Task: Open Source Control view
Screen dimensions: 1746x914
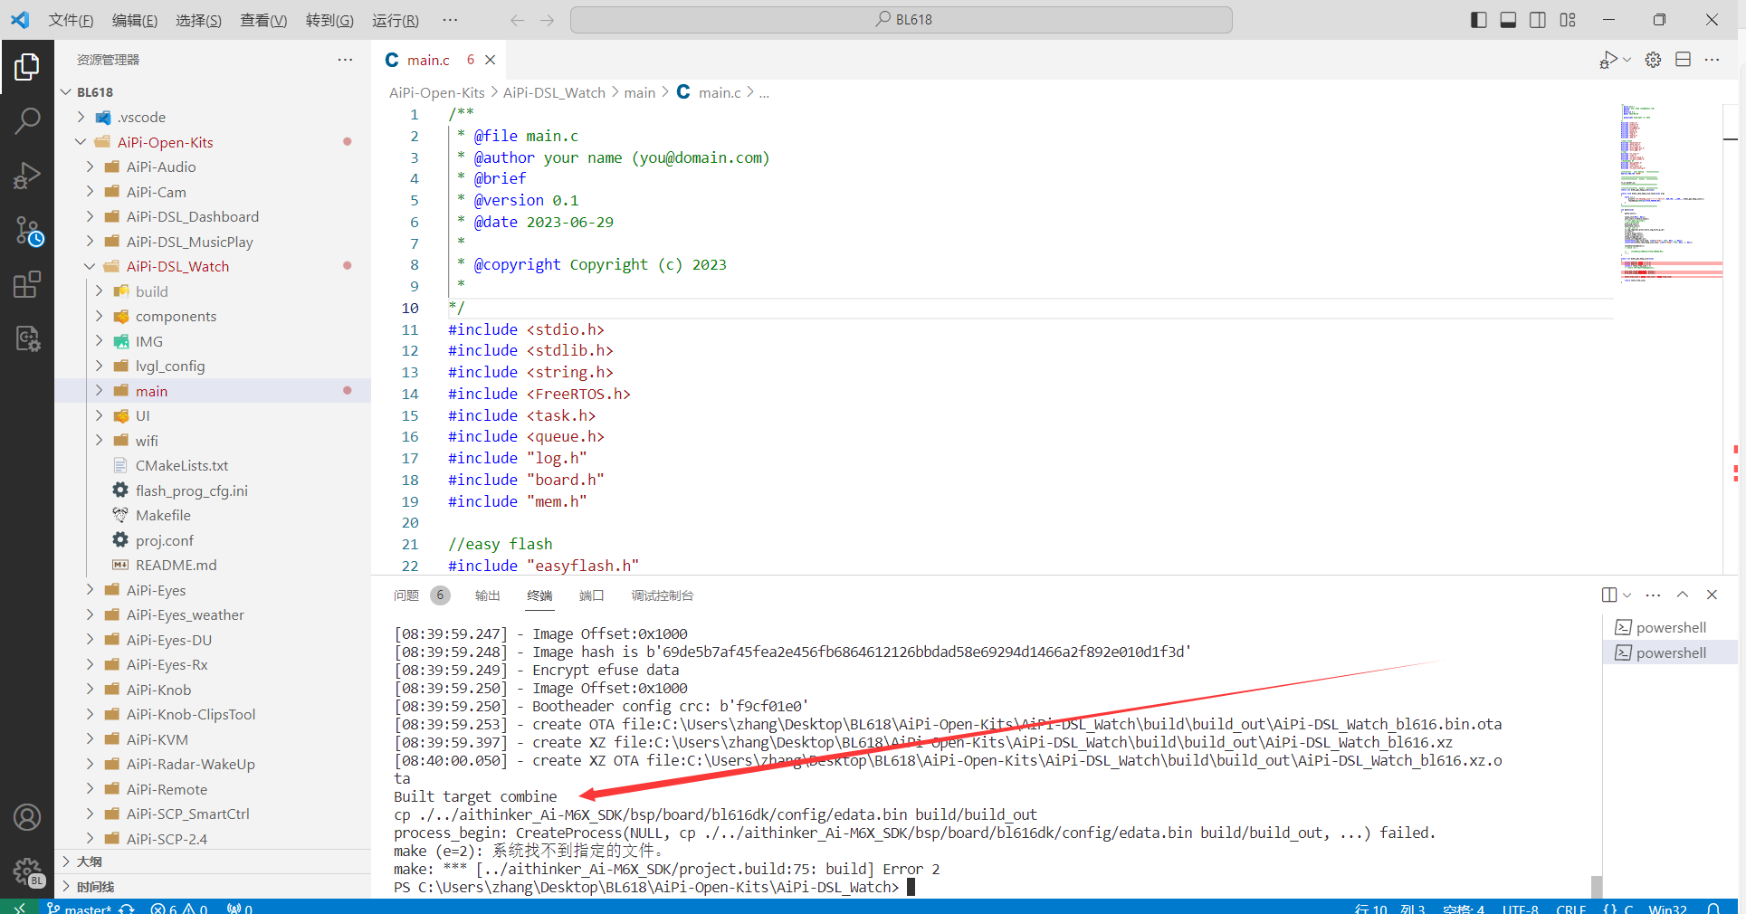Action: (x=27, y=230)
